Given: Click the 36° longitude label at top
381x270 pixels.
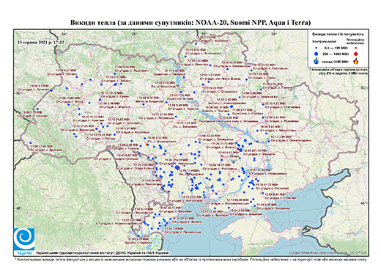Looking at the screenshot, I should point(274,34).
